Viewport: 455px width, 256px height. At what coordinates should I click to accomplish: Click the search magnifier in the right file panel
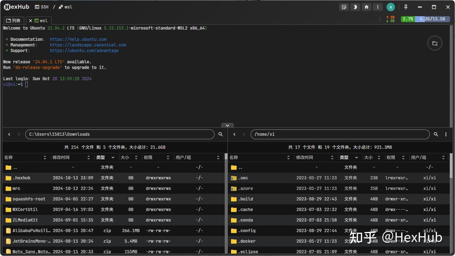coord(435,134)
